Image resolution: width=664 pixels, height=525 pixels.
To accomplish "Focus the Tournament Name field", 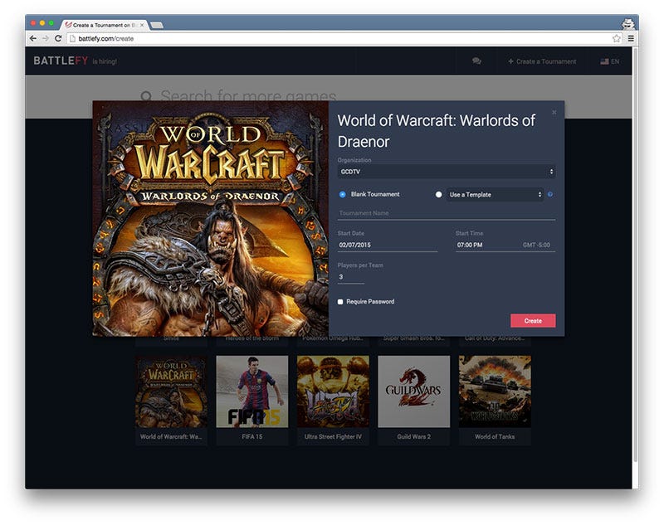I will point(447,213).
